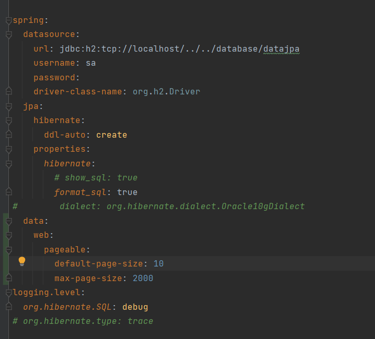Collapse the italic hibernate block under properties

8,164
